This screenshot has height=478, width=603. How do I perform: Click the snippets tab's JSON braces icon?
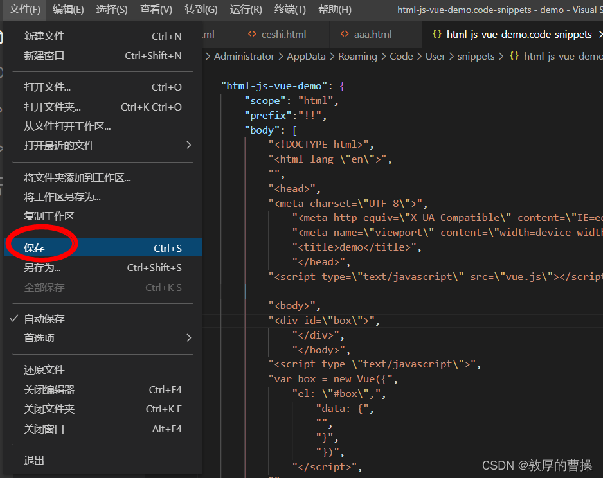[437, 34]
